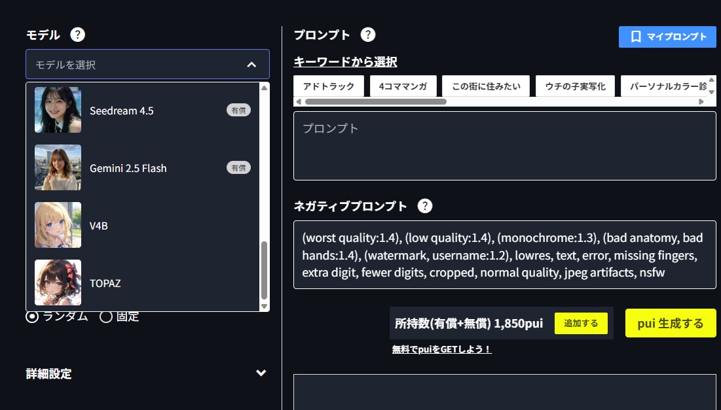This screenshot has width=721, height=410.
Task: Choose Seedream 4.5 model from list
Action: 143,111
